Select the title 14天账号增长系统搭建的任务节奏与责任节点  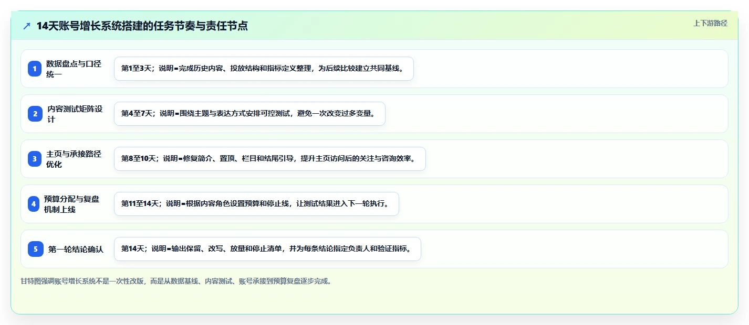[142, 26]
